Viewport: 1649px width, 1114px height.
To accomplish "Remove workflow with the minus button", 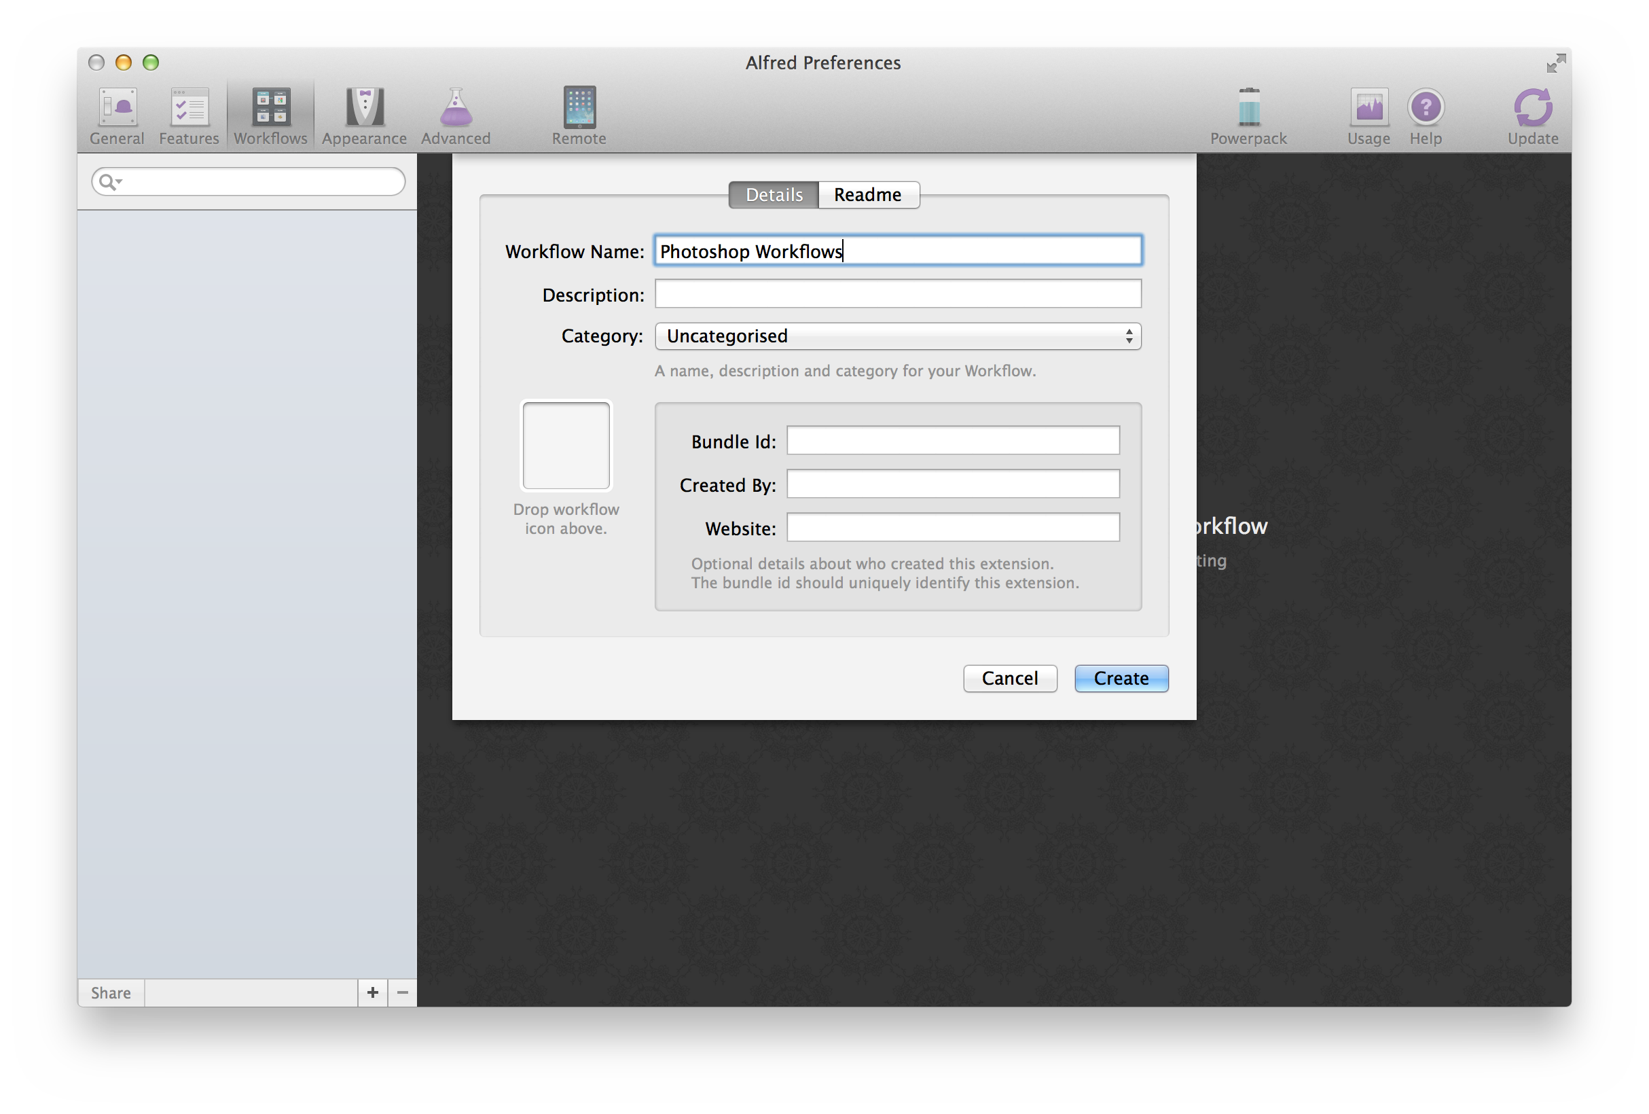I will point(402,992).
